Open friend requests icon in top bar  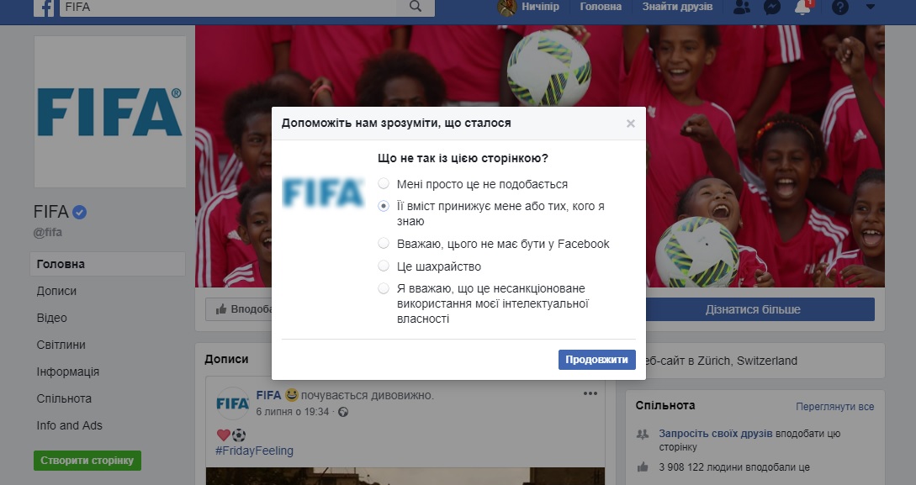741,7
